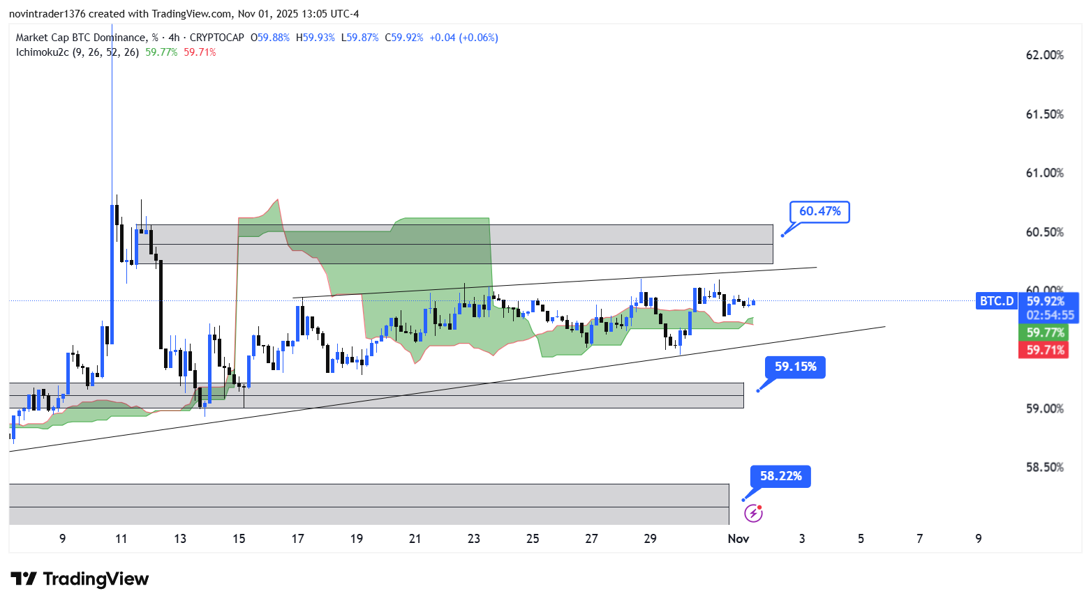Click the purple lightning bolt icon
This screenshot has width=1091, height=605.
click(x=753, y=514)
